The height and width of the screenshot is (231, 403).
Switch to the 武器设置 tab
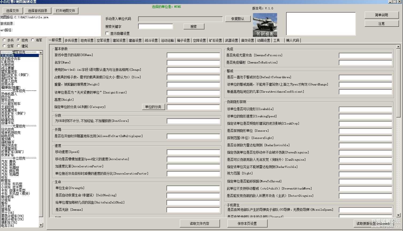click(231, 40)
